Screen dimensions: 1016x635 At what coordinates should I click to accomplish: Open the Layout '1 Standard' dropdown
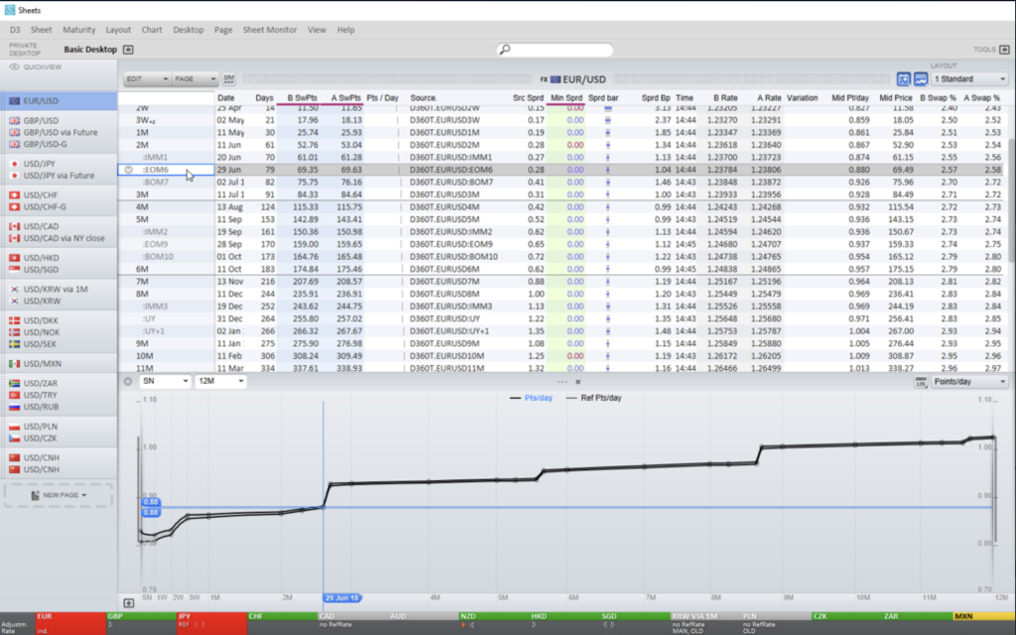(x=969, y=78)
